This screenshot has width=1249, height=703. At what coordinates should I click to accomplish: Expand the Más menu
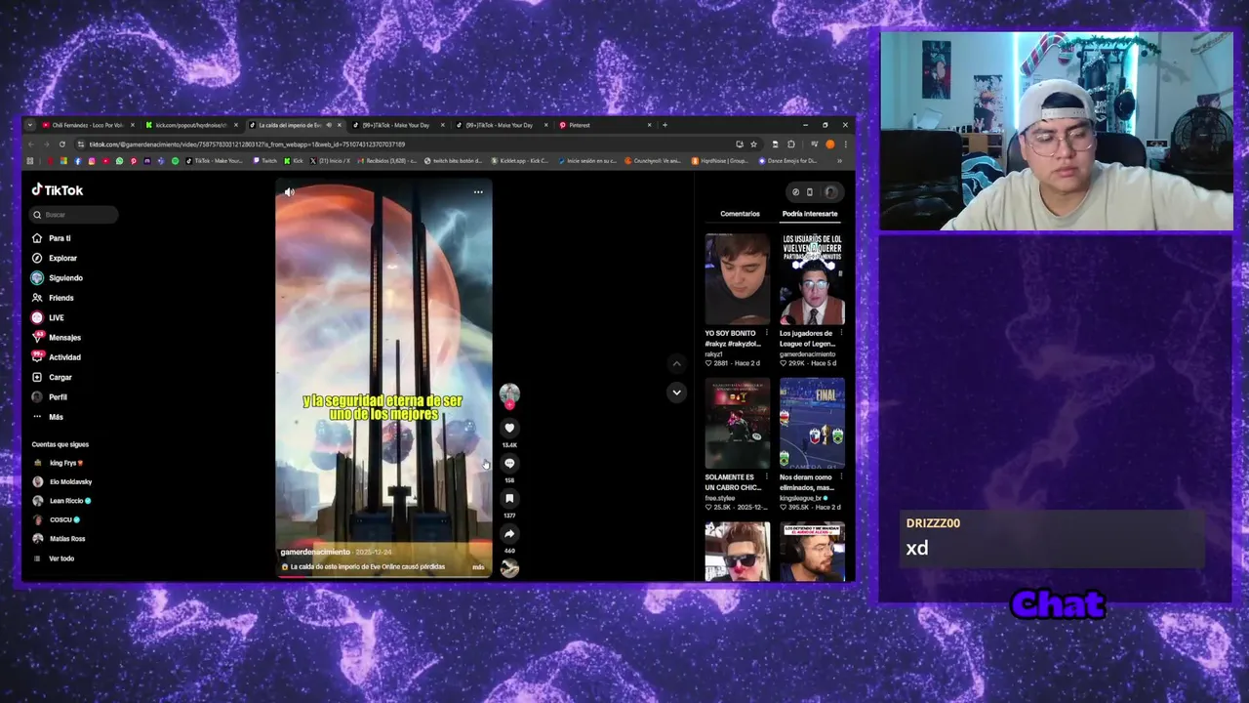click(49, 417)
